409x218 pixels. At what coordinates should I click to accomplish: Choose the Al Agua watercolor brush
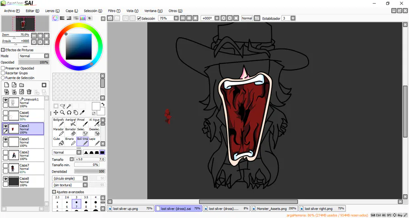click(95, 122)
